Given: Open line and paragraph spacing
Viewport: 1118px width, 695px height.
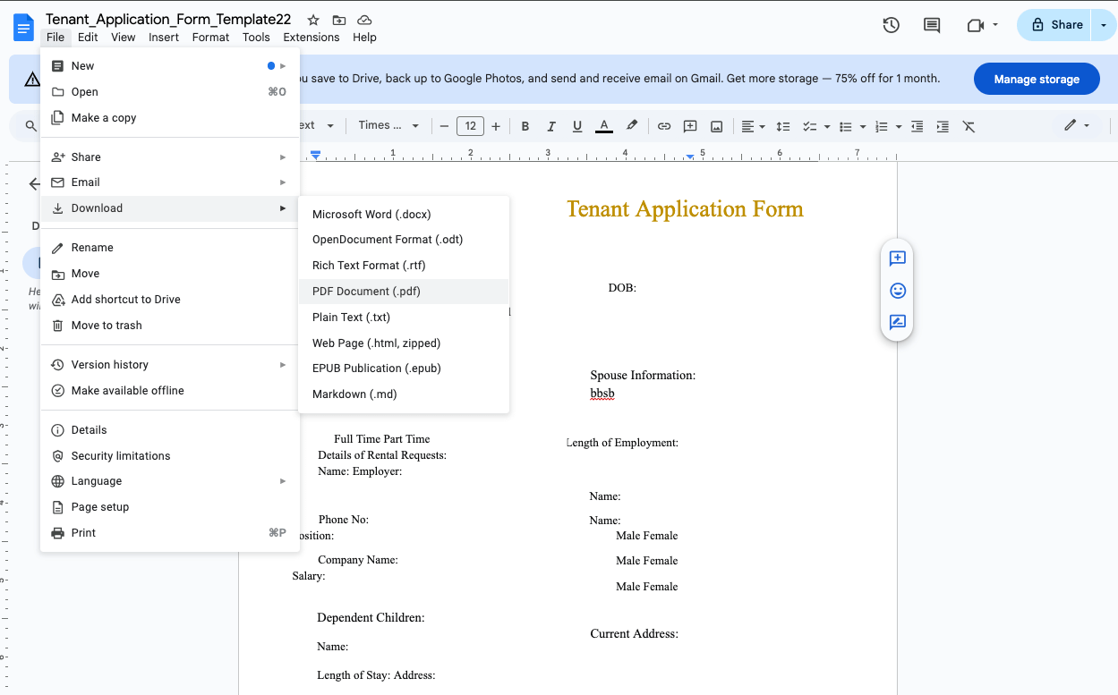Looking at the screenshot, I should (x=783, y=126).
